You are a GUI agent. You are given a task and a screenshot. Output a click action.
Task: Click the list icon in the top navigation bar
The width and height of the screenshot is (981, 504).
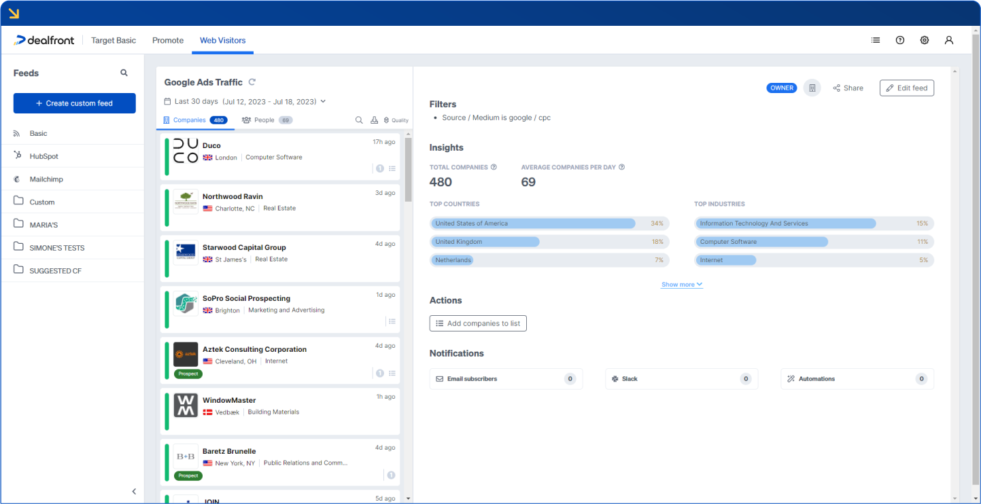pyautogui.click(x=876, y=40)
